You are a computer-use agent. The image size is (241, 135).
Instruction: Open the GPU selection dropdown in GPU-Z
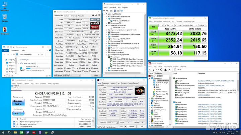coord(67,75)
